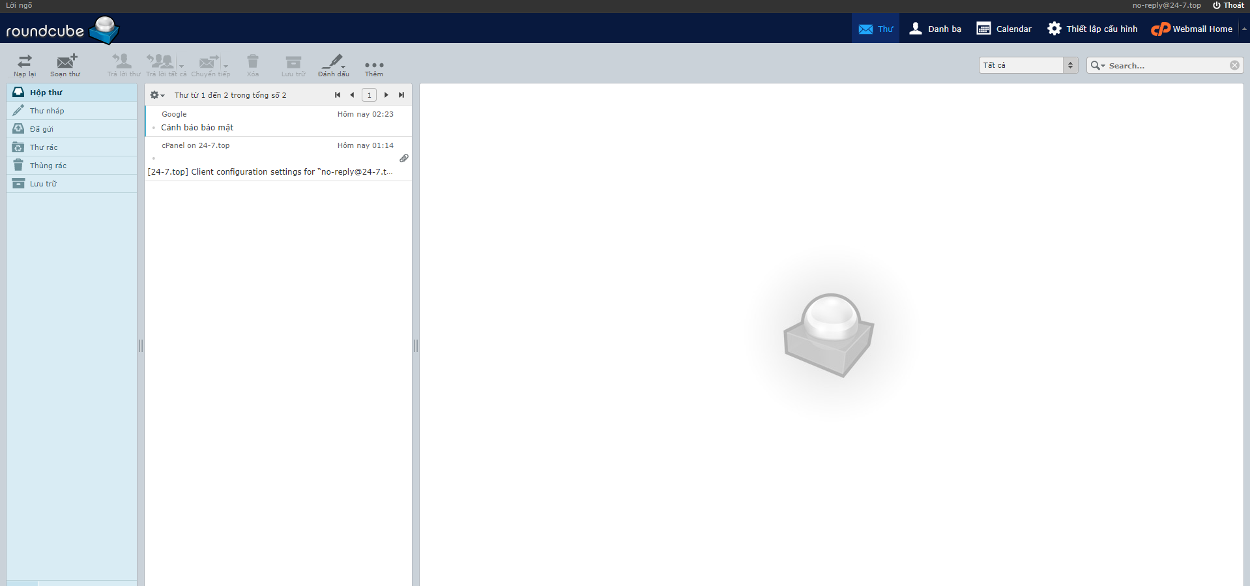Screen dimensions: 1250x586
Task: Compose new mail with Soạn thư
Action: click(x=66, y=64)
